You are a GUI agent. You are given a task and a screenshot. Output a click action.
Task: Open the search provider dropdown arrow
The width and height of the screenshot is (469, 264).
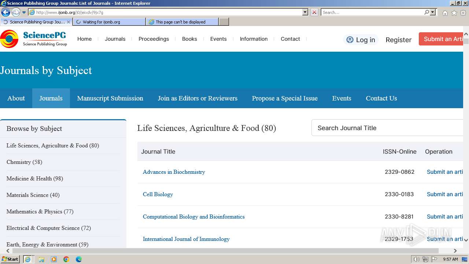coord(433,12)
